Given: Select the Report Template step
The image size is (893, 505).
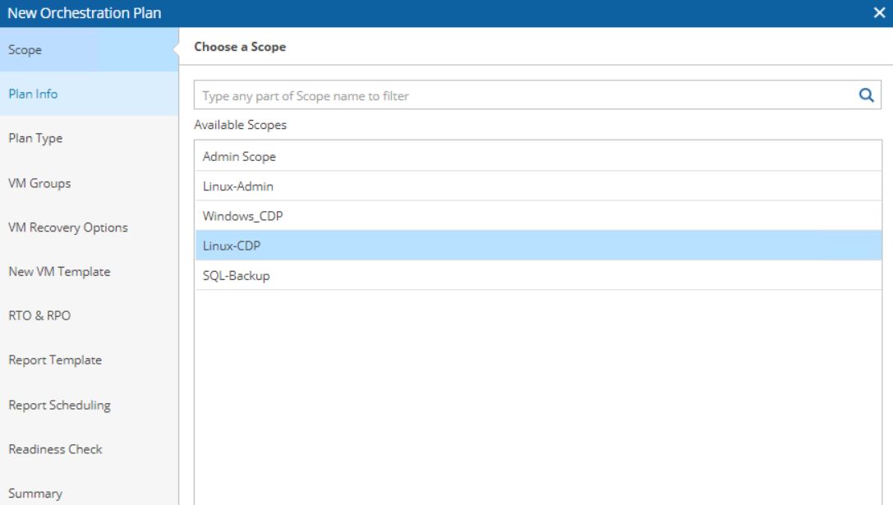Looking at the screenshot, I should (x=89, y=360).
